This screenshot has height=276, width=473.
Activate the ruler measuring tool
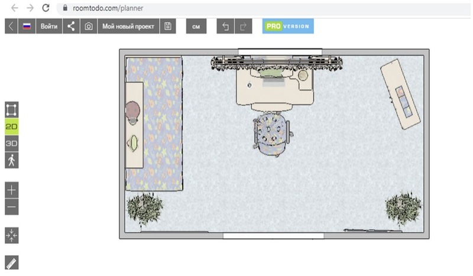pyautogui.click(x=11, y=263)
